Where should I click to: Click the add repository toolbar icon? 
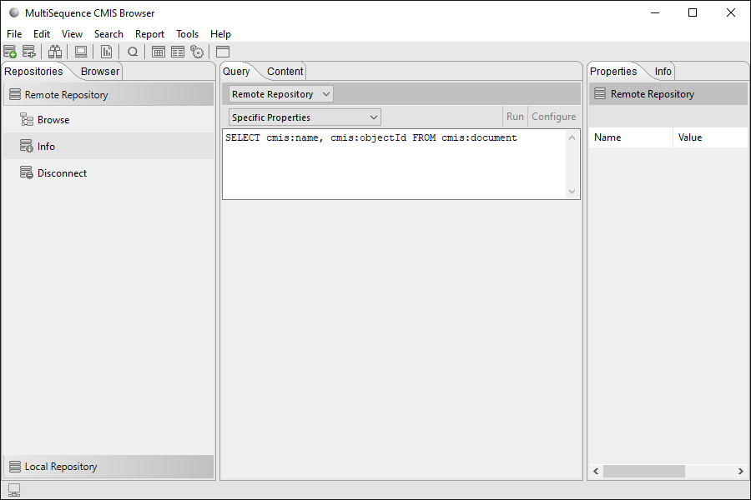click(10, 51)
